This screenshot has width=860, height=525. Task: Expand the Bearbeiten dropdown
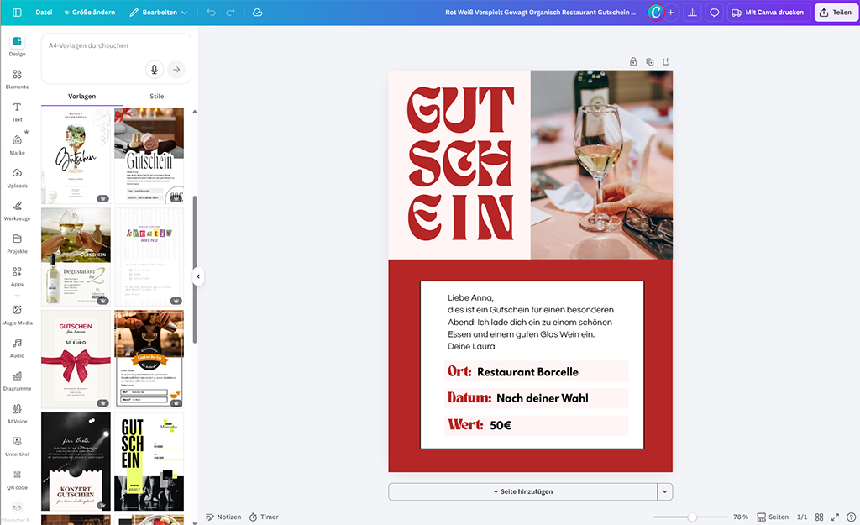pos(159,12)
